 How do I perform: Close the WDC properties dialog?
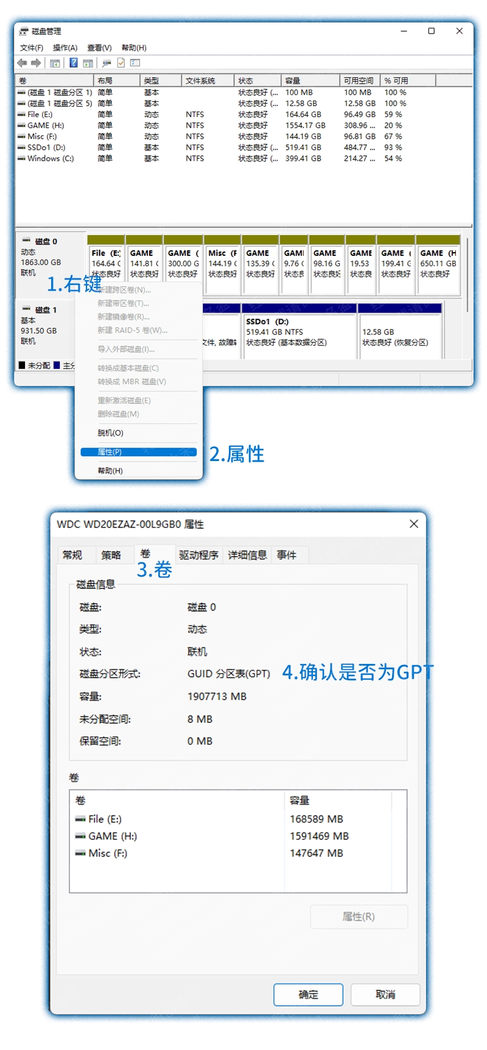414,524
